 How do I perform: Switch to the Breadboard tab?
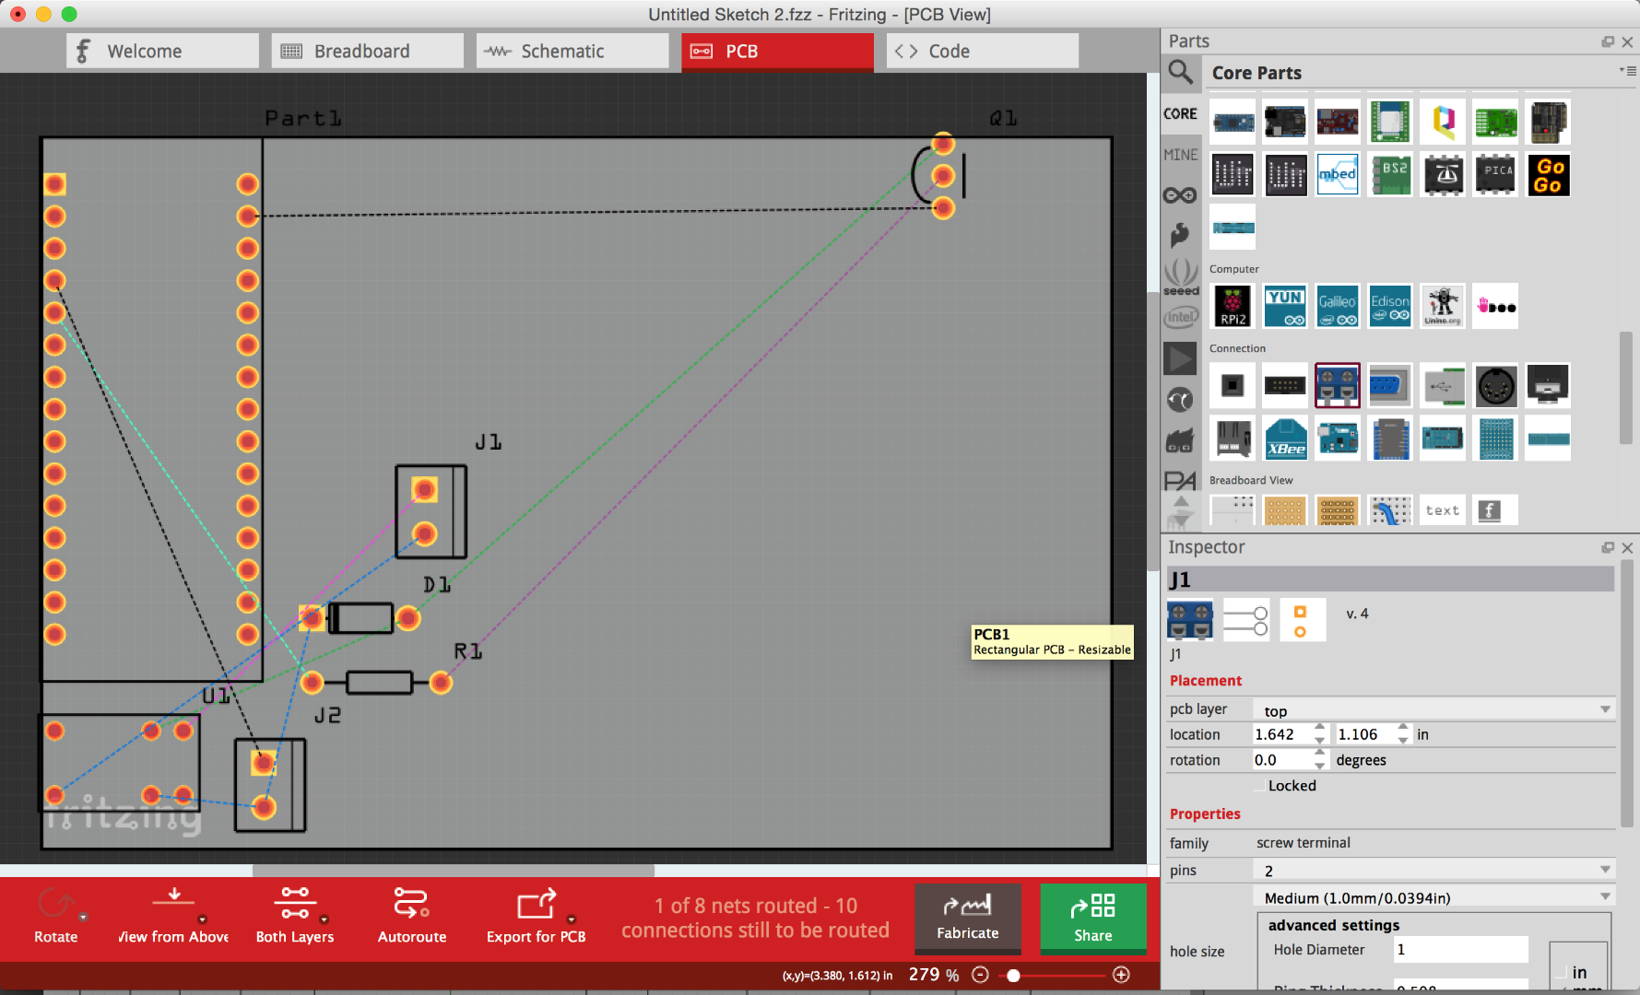[x=367, y=51]
